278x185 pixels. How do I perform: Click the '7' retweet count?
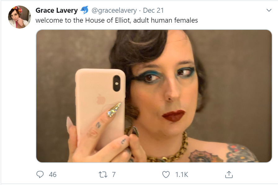[114, 175]
